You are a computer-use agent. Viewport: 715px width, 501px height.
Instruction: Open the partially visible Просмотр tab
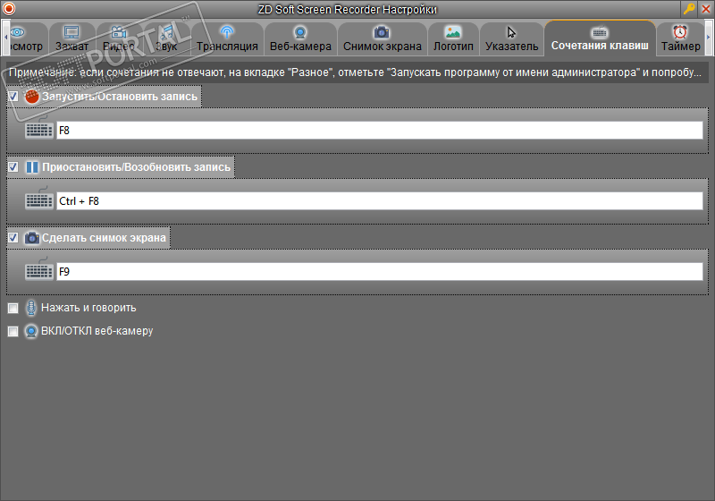tap(29, 38)
